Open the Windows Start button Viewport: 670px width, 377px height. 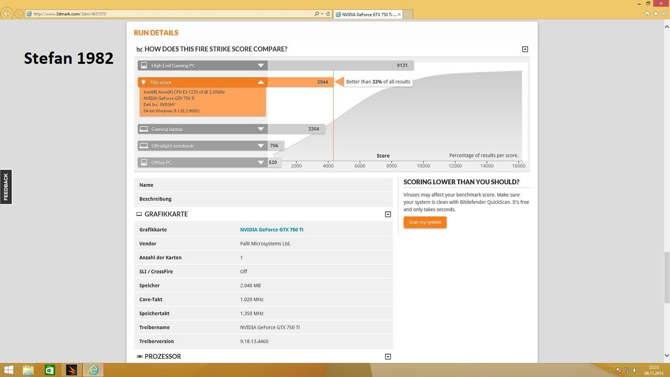click(9, 370)
